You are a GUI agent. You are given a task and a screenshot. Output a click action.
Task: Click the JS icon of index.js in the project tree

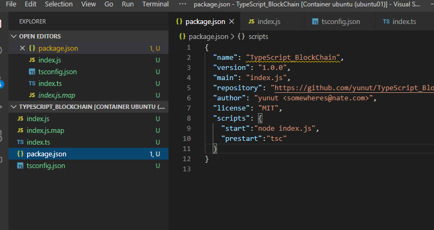point(20,118)
